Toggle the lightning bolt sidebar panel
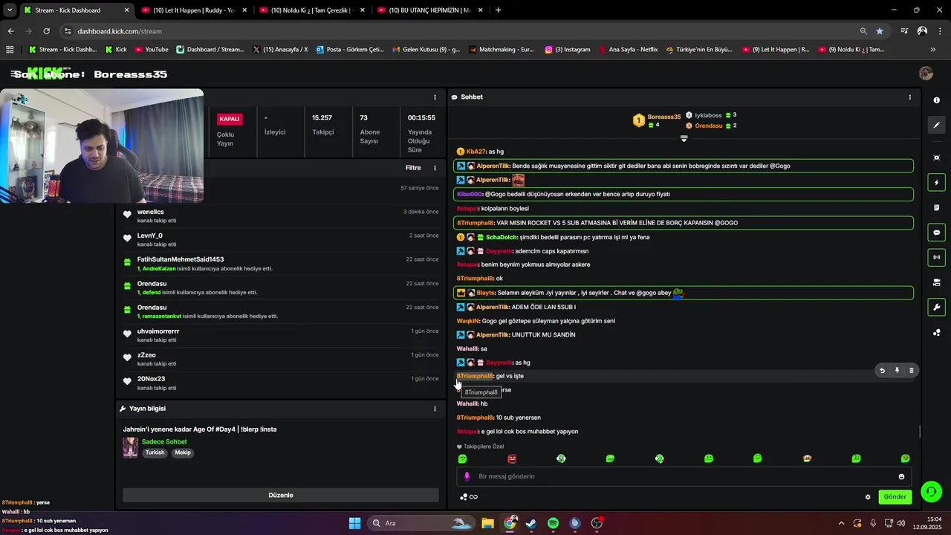 (936, 183)
